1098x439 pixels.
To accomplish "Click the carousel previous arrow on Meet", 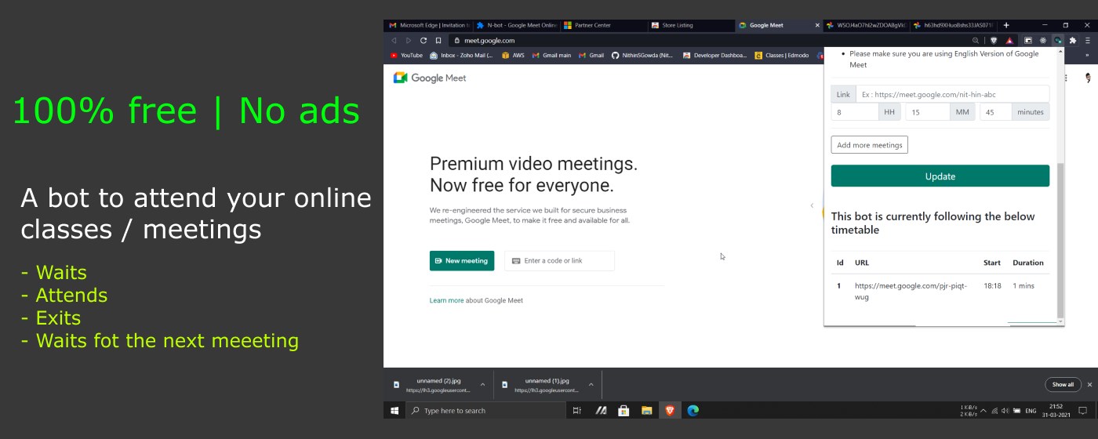I will 812,205.
